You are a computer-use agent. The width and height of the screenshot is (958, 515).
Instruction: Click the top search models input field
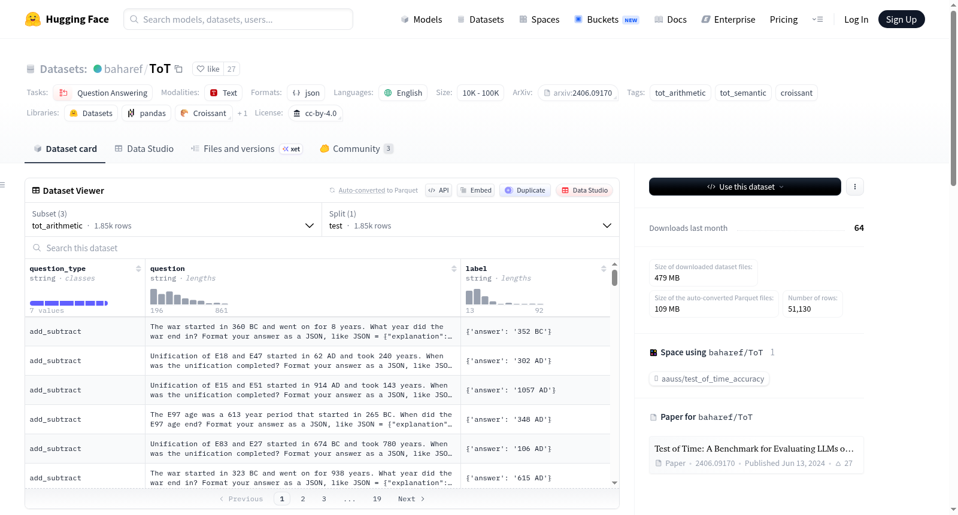click(x=238, y=19)
